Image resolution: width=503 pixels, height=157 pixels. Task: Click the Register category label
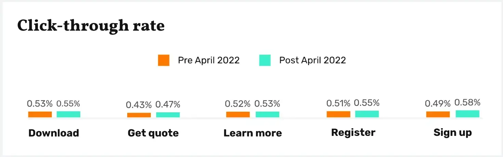click(x=353, y=132)
